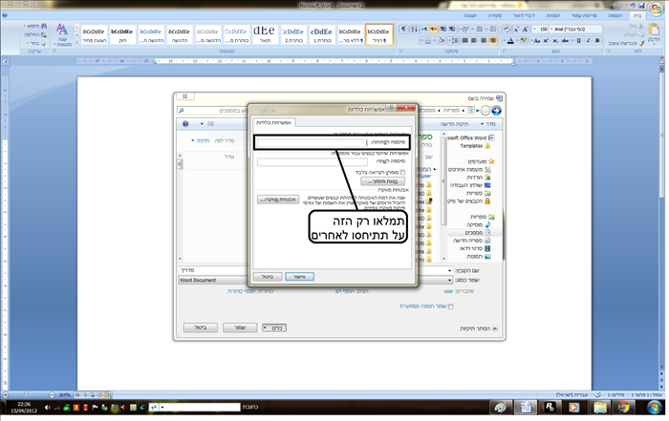The image size is (669, 421).
Task: Open the Mailings ribbon tab
Action: 524,15
